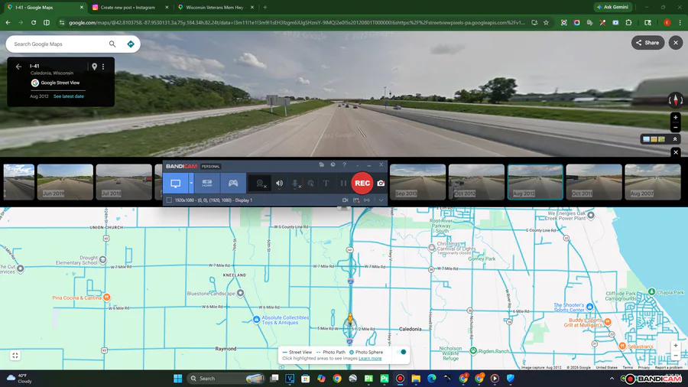Viewport: 688px width, 387px height.
Task: Click the Google Maps search magnifier
Action: 112,44
